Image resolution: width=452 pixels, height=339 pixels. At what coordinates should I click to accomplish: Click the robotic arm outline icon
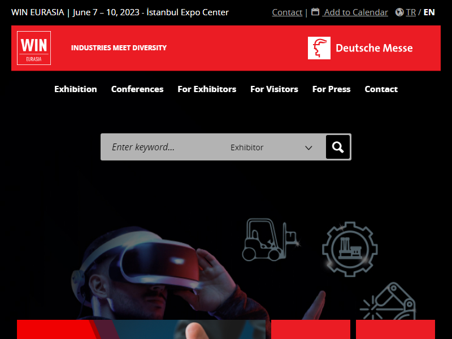[388, 301]
